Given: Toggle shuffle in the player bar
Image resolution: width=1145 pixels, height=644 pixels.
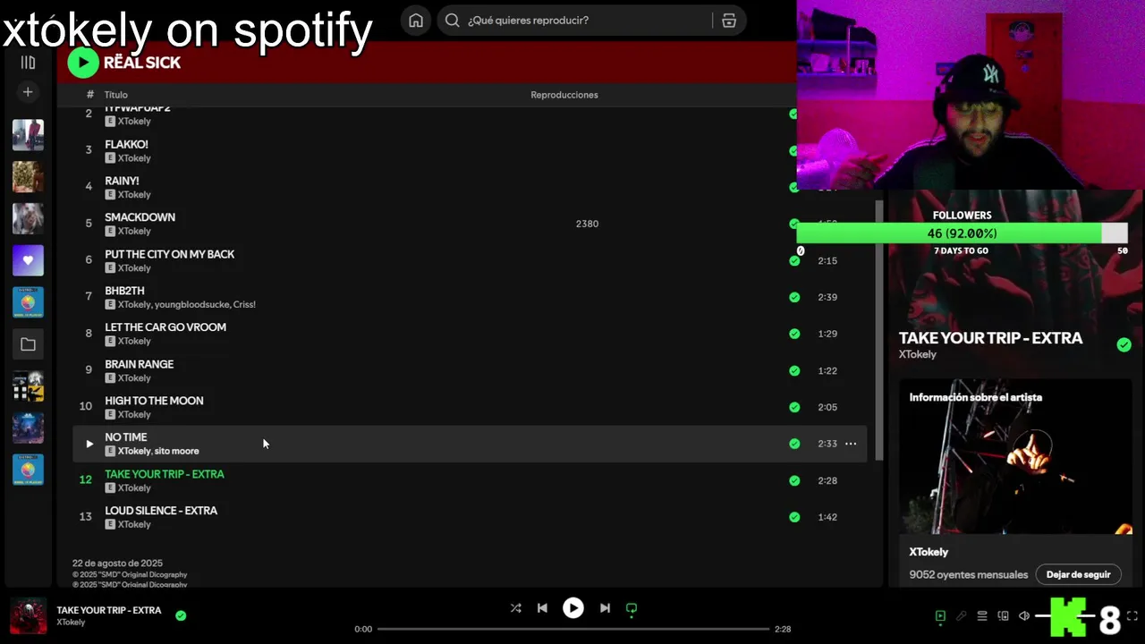Looking at the screenshot, I should pyautogui.click(x=515, y=608).
